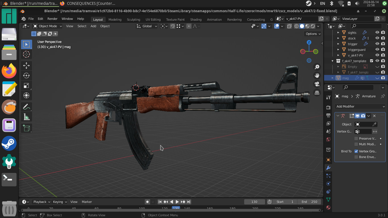The image size is (388, 218).
Task: Toggle X-Ray mode in the viewport header
Action: (x=289, y=26)
